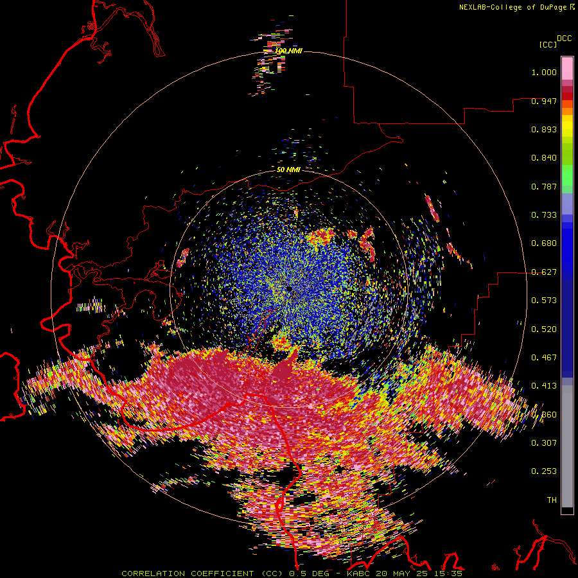This screenshot has width=578, height=578.
Task: Click the KABC station identifier
Action: 360,574
